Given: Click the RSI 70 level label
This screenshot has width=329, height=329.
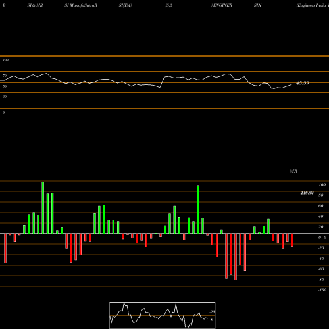Looking at the screenshot, I should [x=5, y=76].
